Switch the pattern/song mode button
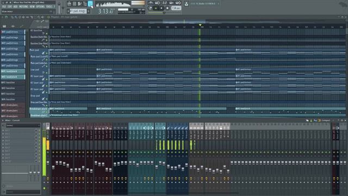This screenshot has width=348, height=196. click(151, 8)
